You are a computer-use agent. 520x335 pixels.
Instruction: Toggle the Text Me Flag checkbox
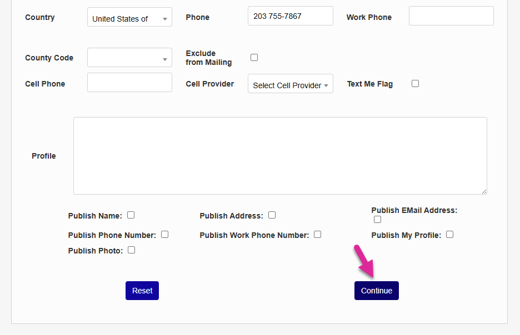[x=415, y=84]
